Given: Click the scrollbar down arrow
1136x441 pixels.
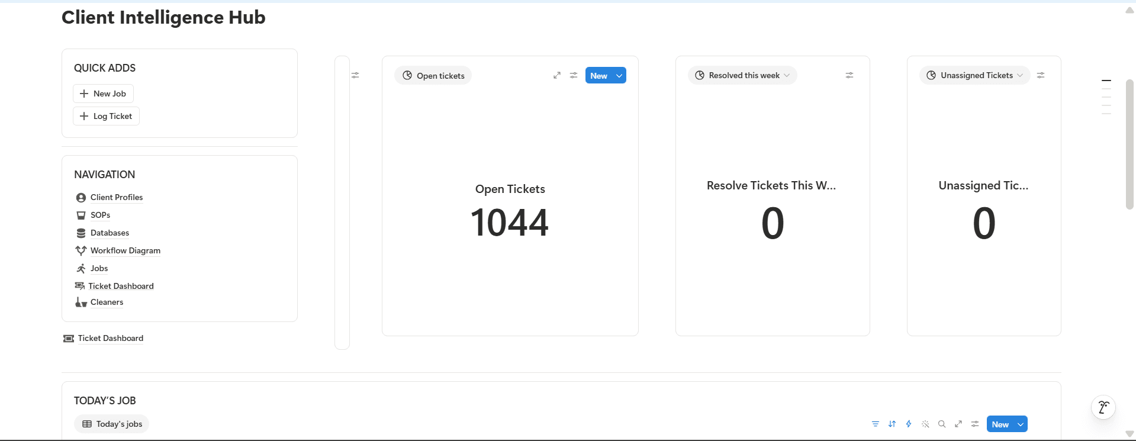Looking at the screenshot, I should pos(1129,434).
